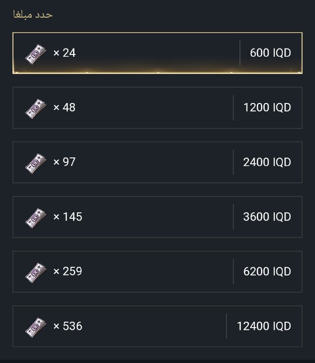Select the 97 UC package option
315x363 pixels.
coord(157,162)
